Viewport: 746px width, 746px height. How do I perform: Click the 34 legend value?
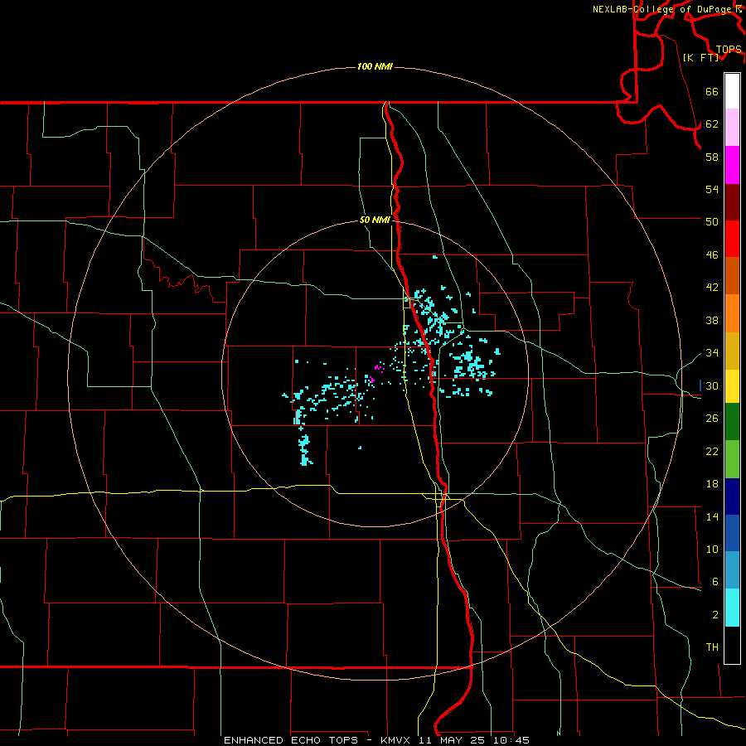(x=712, y=352)
